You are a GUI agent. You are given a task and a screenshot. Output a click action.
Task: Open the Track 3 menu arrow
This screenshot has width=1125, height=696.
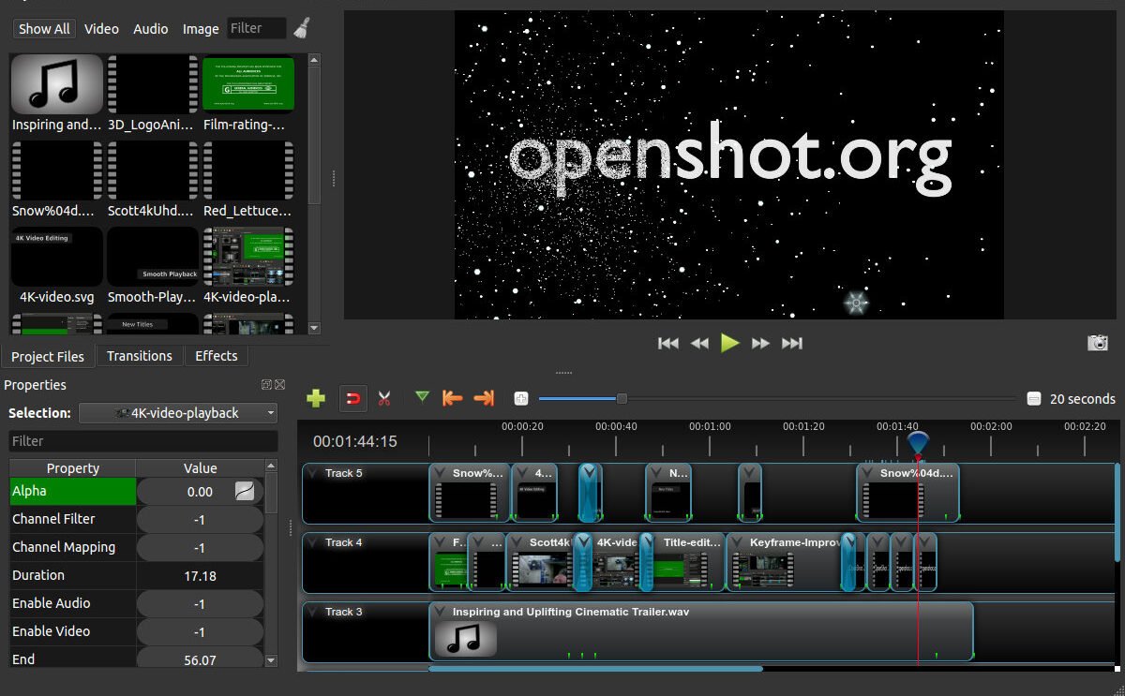(x=312, y=612)
